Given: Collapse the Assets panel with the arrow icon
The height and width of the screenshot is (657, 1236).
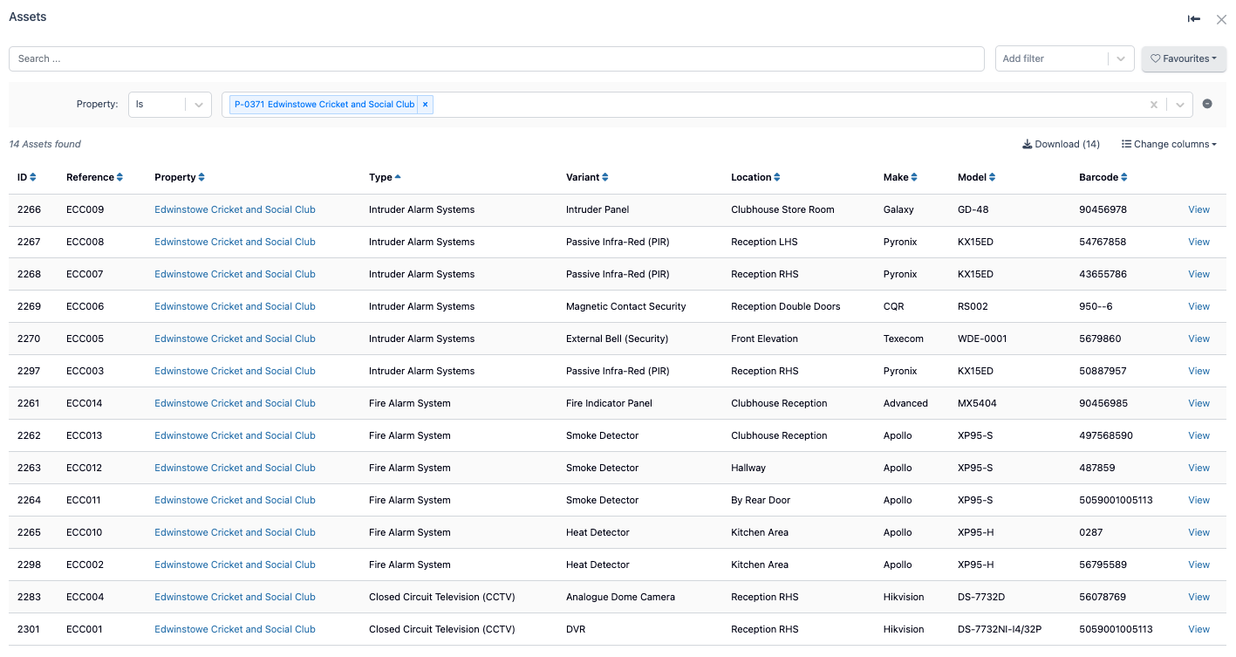Looking at the screenshot, I should click(x=1194, y=19).
